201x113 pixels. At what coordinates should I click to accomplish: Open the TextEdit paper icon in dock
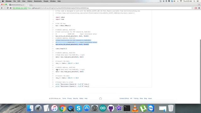[x=46, y=108]
